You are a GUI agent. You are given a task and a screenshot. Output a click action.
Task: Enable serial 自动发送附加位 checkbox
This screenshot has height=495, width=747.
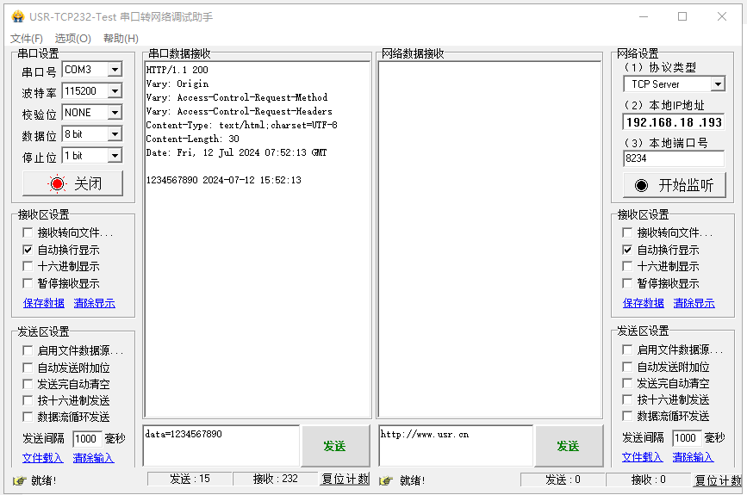point(28,368)
